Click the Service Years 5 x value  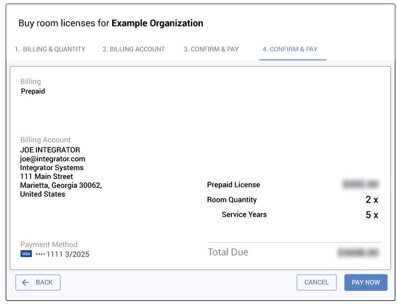pyautogui.click(x=371, y=215)
